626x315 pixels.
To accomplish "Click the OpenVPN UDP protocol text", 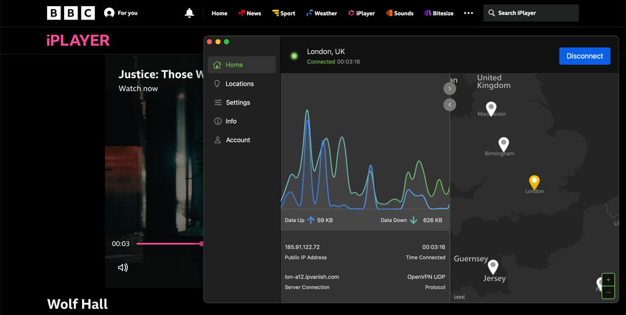I will [x=426, y=277].
